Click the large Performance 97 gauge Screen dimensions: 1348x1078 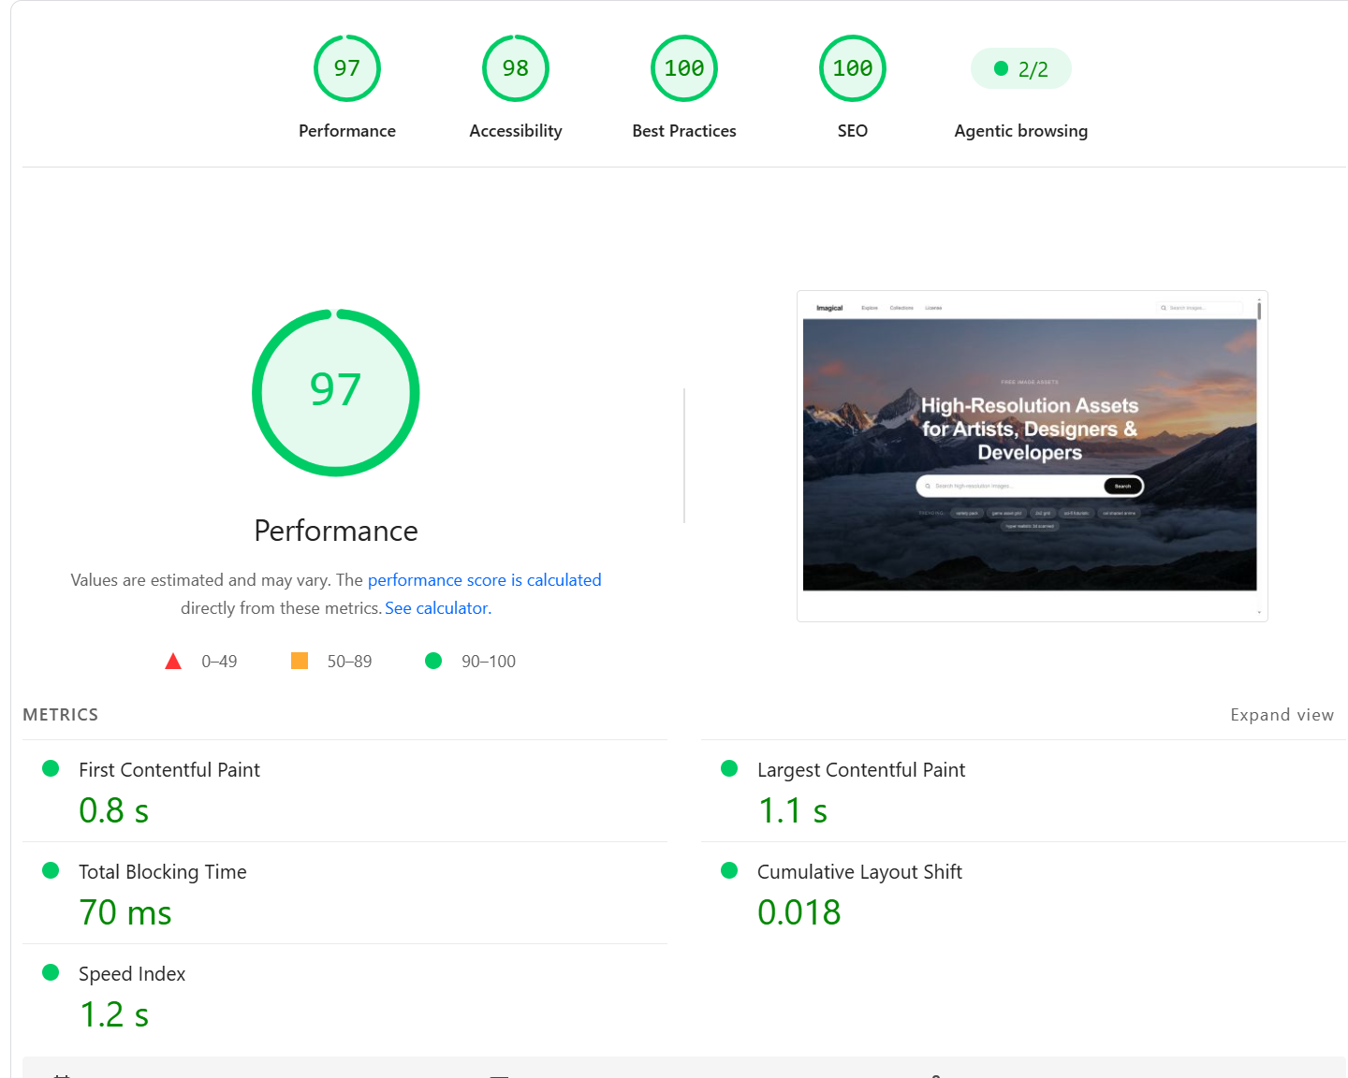pos(336,393)
